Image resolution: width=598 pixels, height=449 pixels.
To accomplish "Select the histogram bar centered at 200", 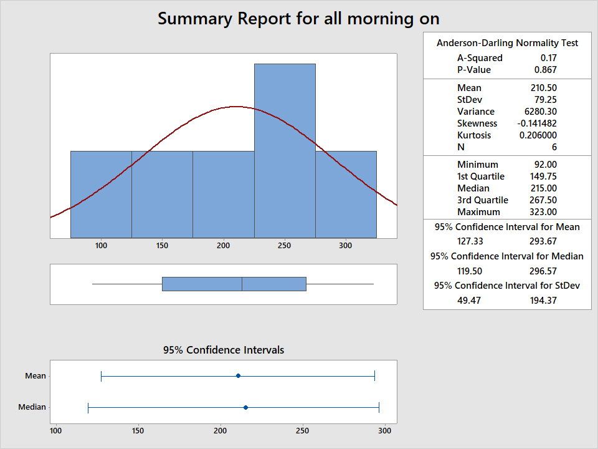I will [224, 195].
